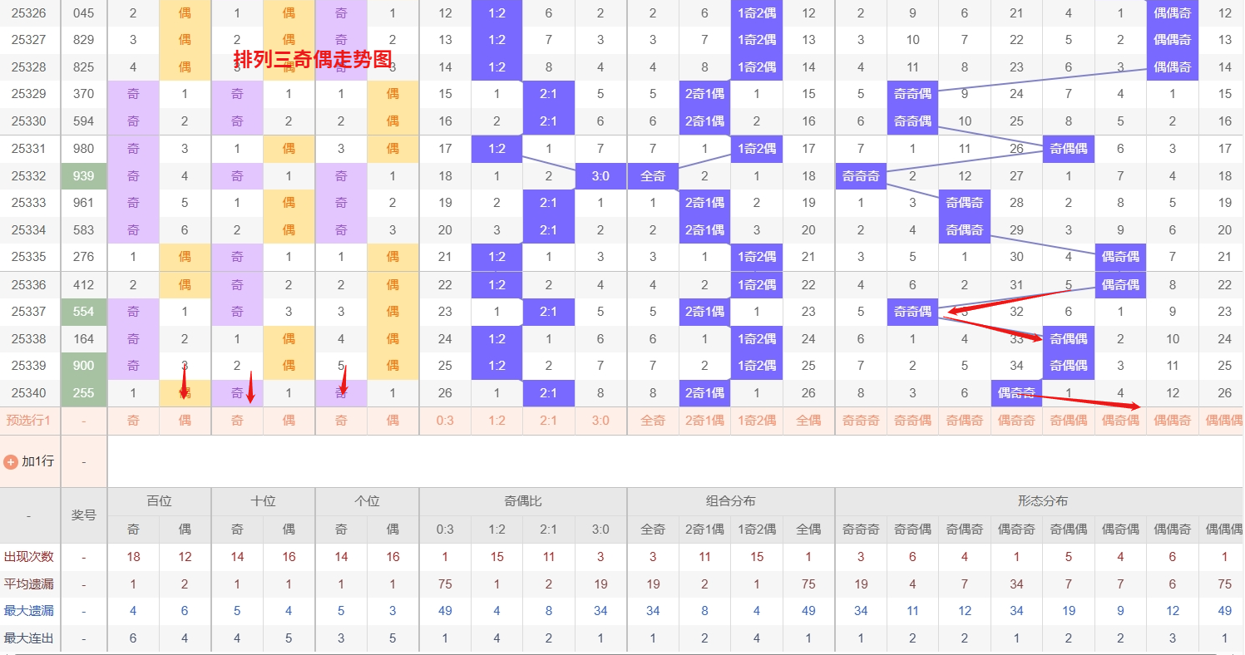Click the highlighted 3:0 cell in row 25332
Screen dimensions: 1245x655
(x=600, y=176)
